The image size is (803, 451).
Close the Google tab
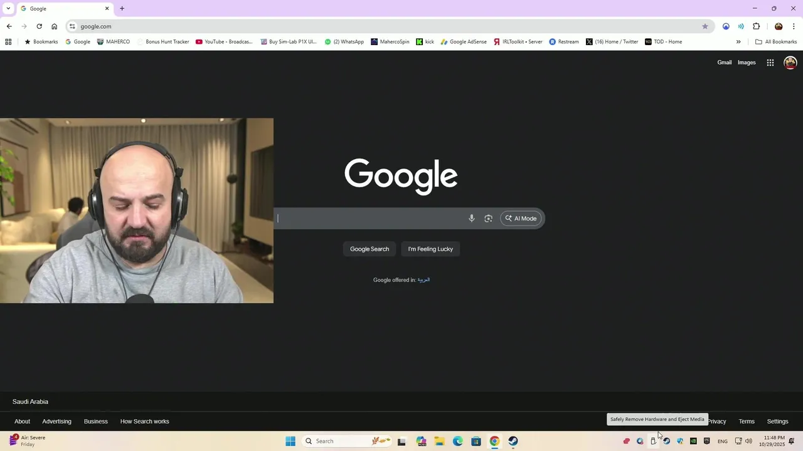[x=107, y=9]
